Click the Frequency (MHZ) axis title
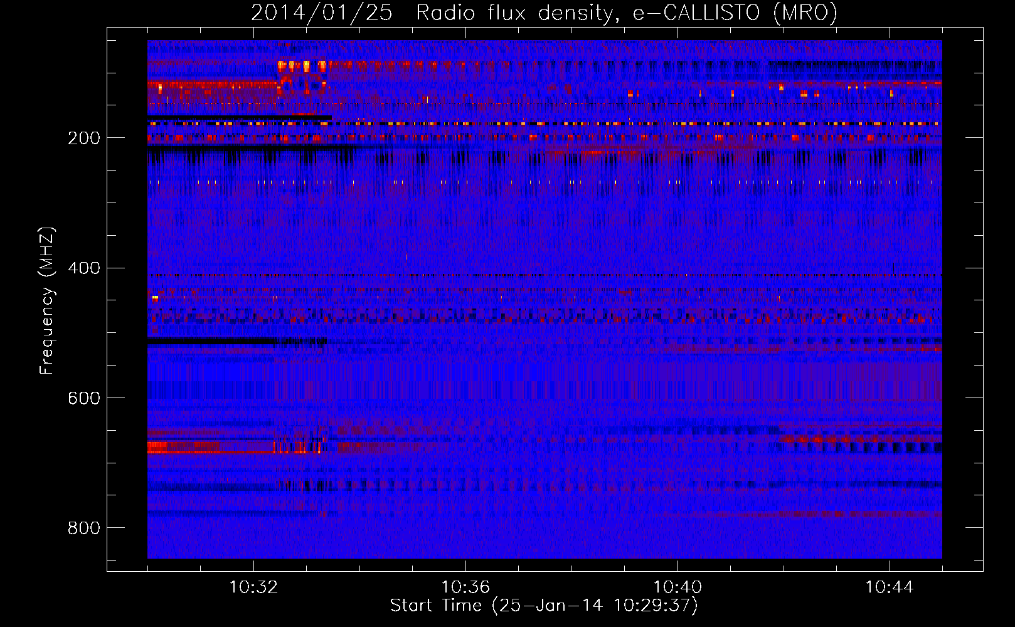 point(47,300)
